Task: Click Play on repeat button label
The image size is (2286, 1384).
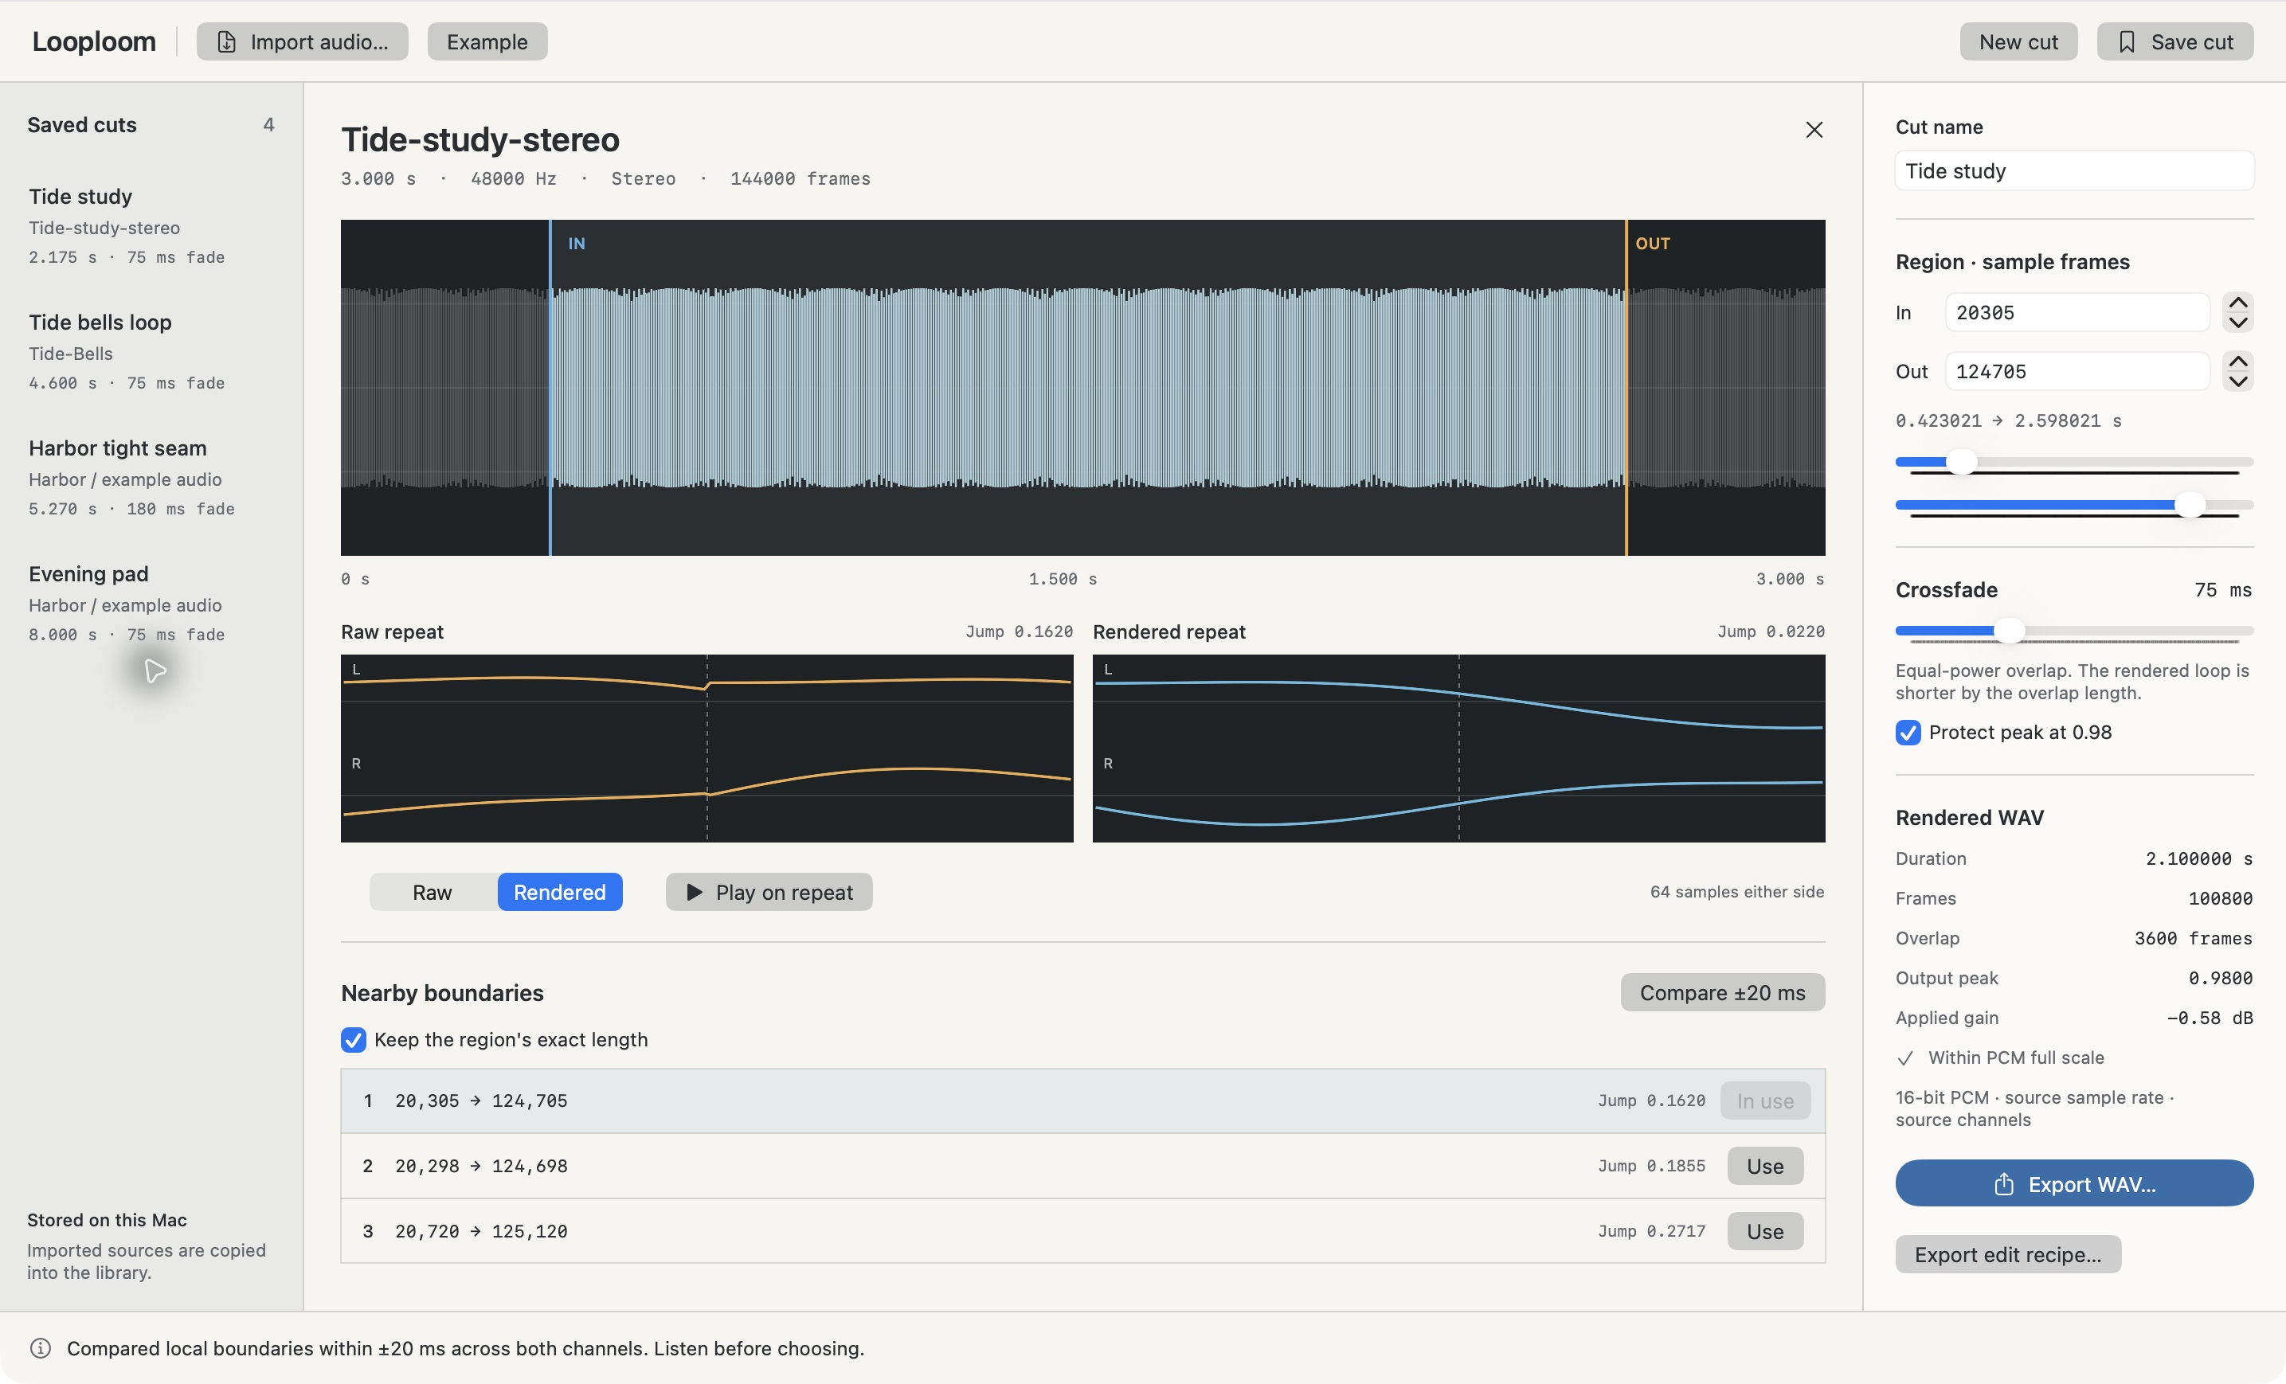Action: pos(784,893)
